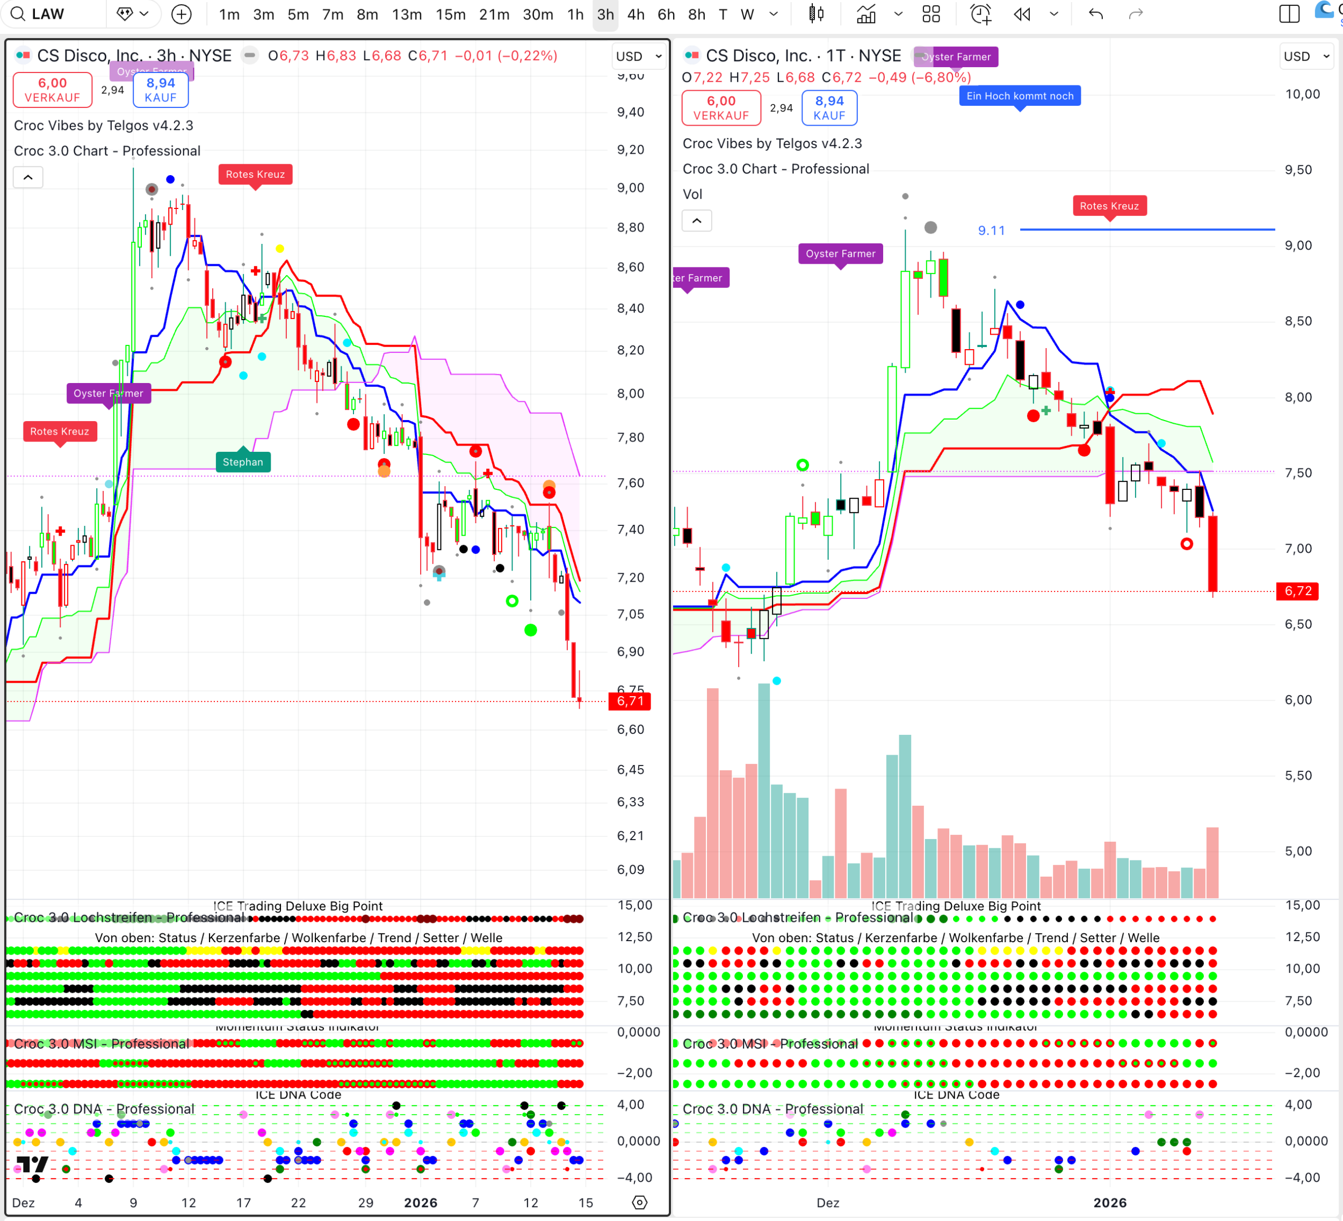Create an alert with alarm clock icon
Screen dimensions: 1343x1221
coord(980,14)
